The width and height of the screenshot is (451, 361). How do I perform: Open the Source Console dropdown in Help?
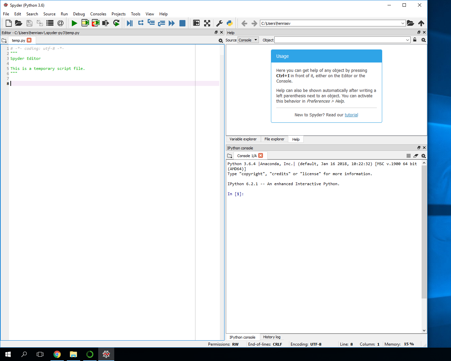click(x=248, y=40)
